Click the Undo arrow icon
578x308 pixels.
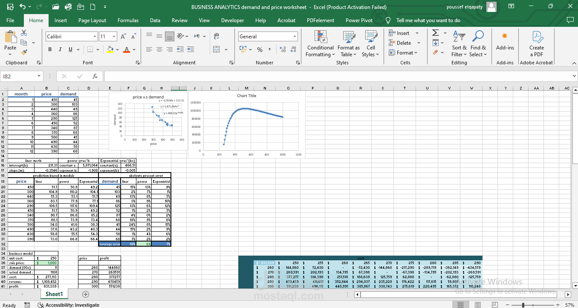coord(23,7)
